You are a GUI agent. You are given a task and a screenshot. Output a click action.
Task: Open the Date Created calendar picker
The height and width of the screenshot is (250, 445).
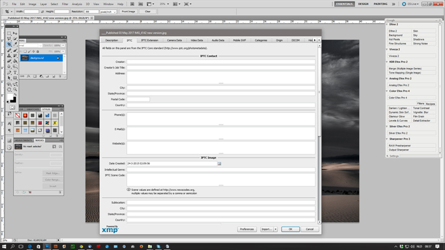click(x=219, y=164)
